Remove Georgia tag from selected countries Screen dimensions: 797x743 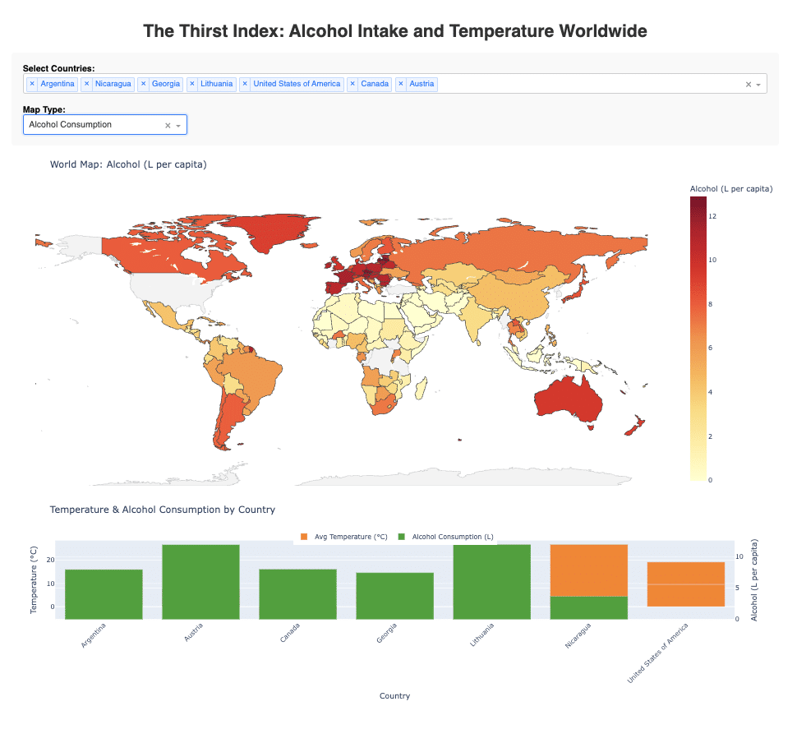[143, 84]
